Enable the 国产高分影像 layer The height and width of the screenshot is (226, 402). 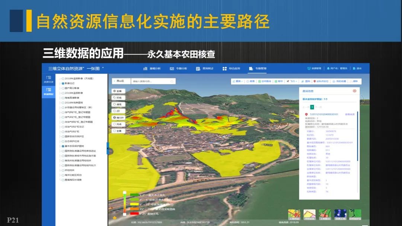pyautogui.click(x=63, y=88)
